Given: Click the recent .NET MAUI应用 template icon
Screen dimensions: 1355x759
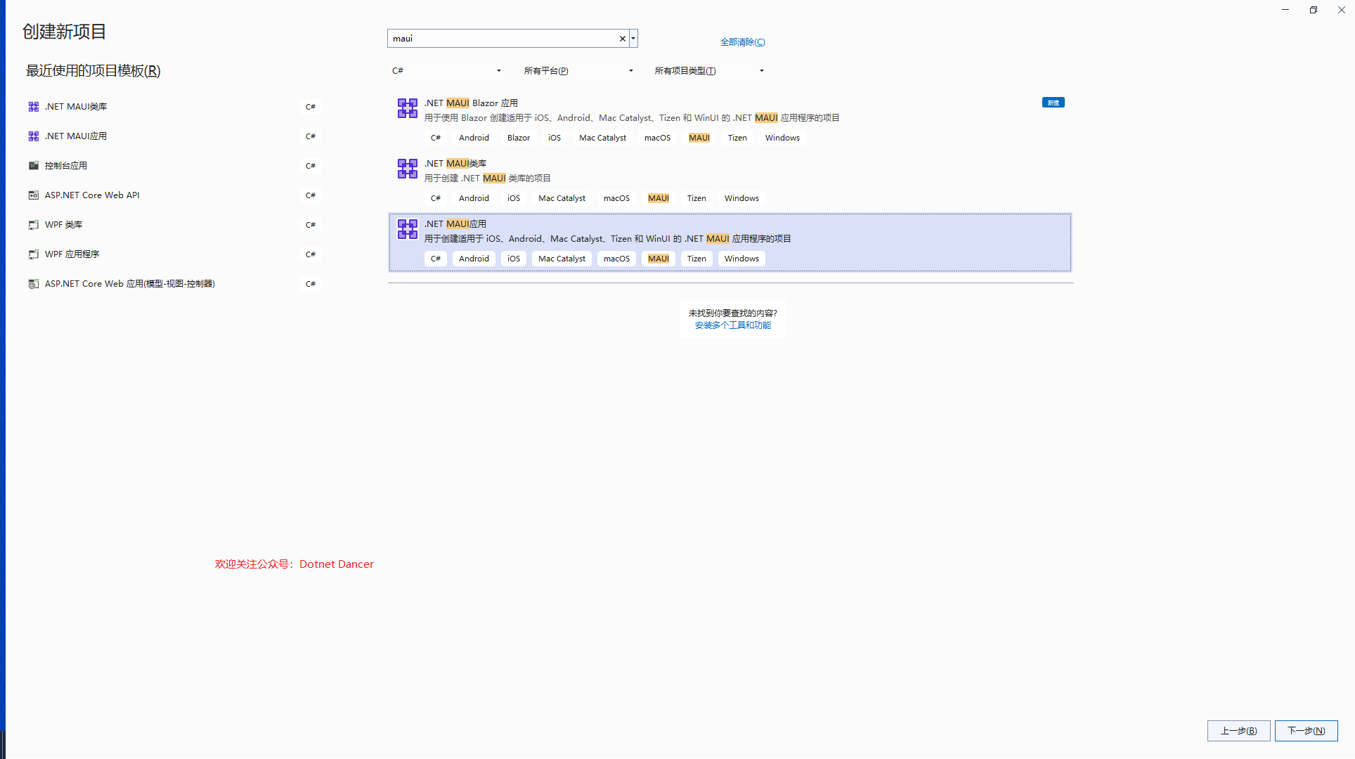Looking at the screenshot, I should point(34,136).
